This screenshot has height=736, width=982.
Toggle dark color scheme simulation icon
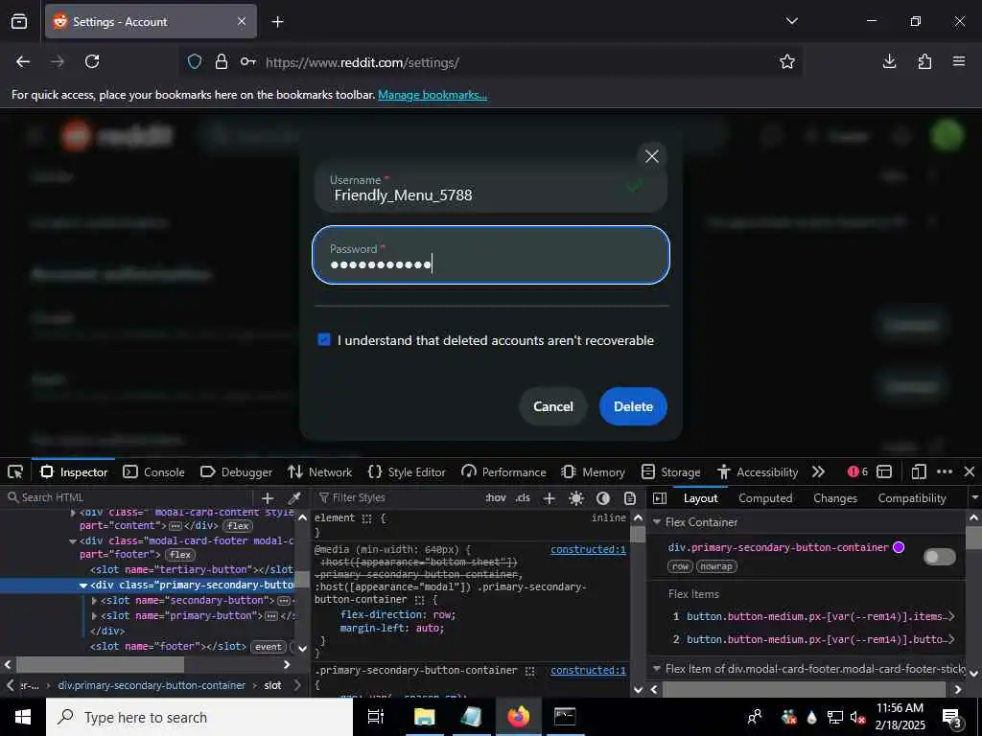[x=603, y=497]
